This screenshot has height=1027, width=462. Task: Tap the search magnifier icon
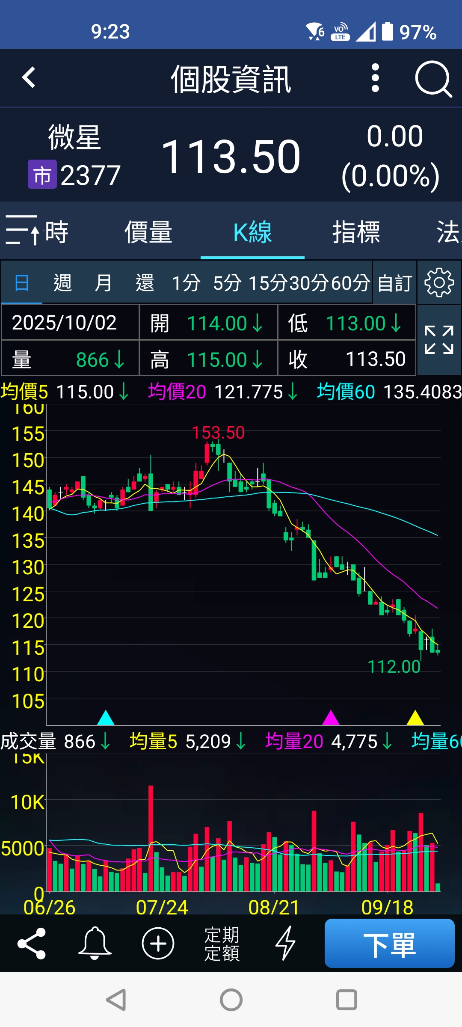[x=433, y=79]
